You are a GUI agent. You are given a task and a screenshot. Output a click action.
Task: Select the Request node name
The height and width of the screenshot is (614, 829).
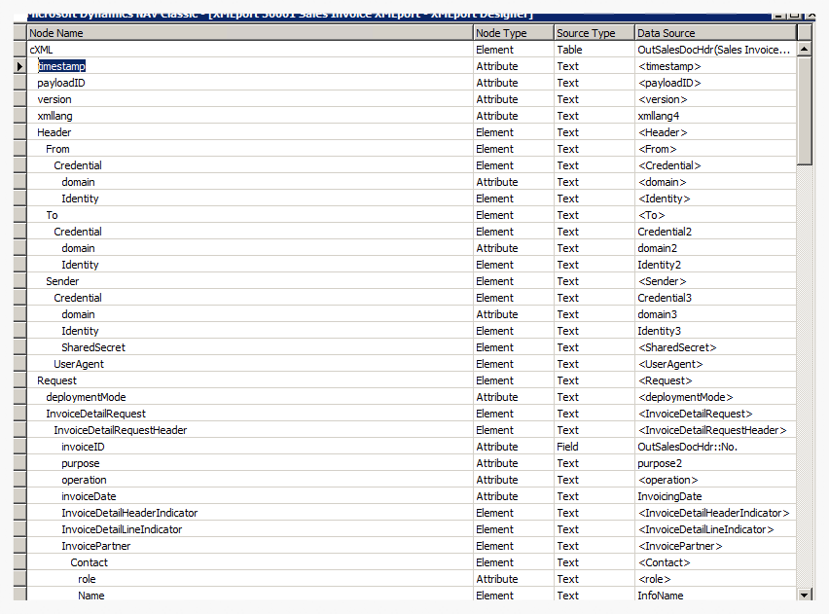pyautogui.click(x=56, y=380)
